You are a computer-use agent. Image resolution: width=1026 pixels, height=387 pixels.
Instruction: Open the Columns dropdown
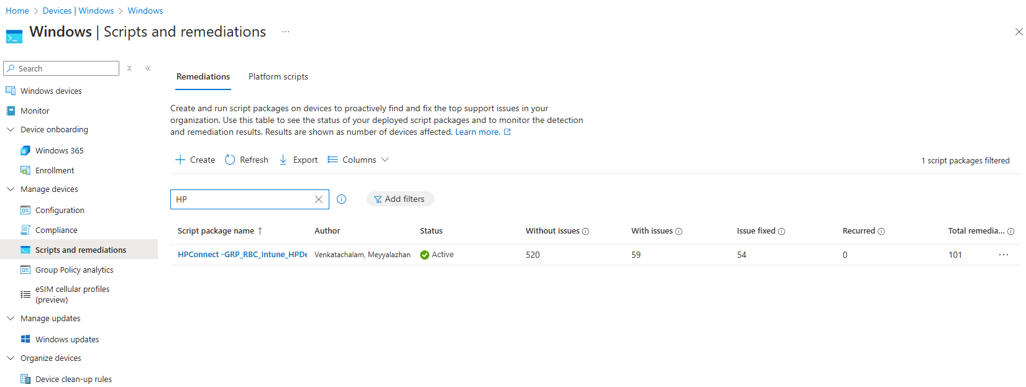[359, 160]
